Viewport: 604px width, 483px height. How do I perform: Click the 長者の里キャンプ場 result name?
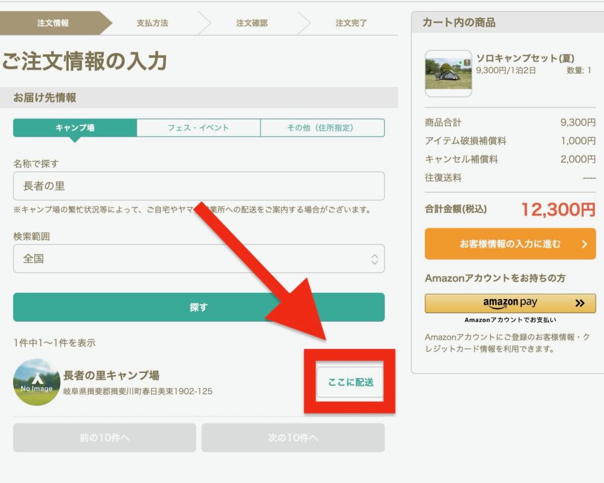(x=111, y=376)
